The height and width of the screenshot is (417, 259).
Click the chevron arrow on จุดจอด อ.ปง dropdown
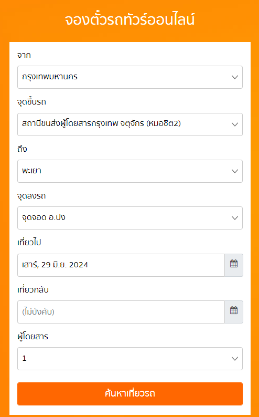click(234, 218)
